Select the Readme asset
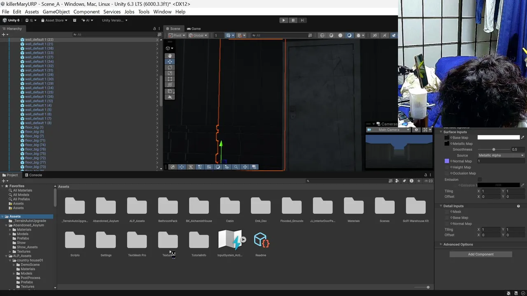 (x=261, y=243)
